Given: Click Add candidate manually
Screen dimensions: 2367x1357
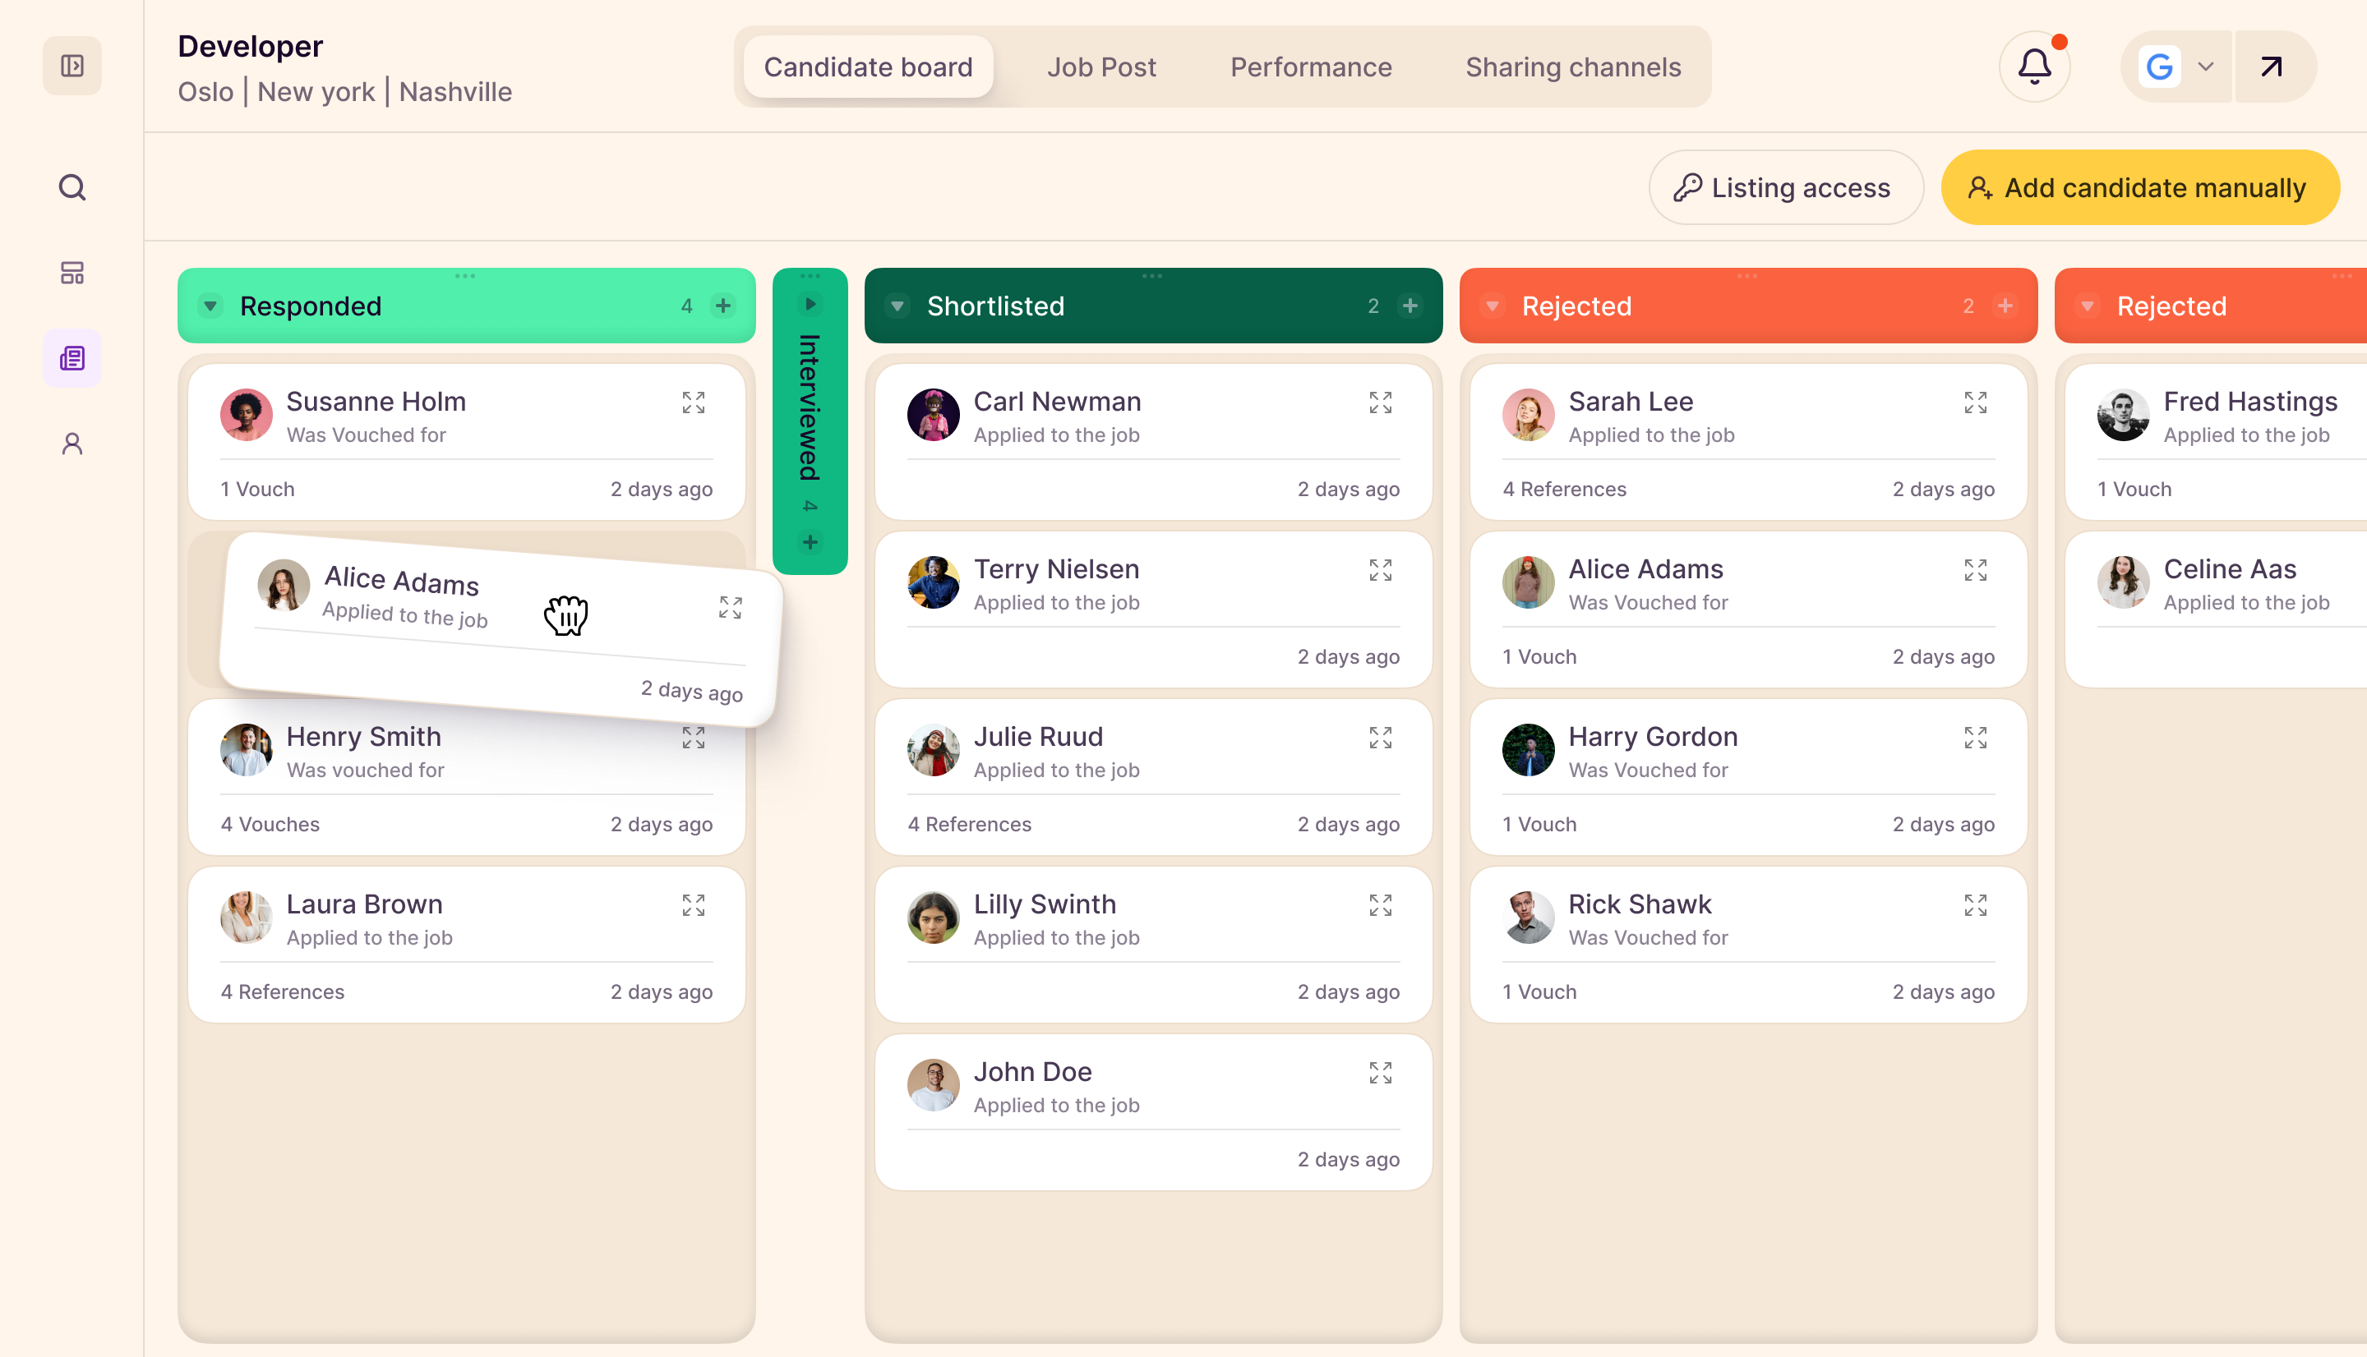Looking at the screenshot, I should click(x=2139, y=187).
